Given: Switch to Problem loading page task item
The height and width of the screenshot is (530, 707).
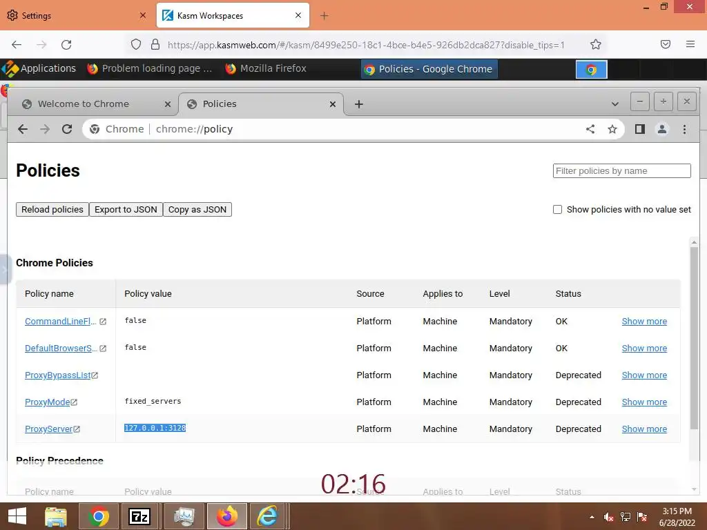Looking at the screenshot, I should tap(150, 68).
